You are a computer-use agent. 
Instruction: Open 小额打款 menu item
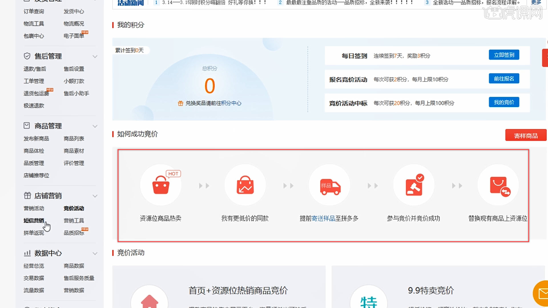pyautogui.click(x=74, y=81)
